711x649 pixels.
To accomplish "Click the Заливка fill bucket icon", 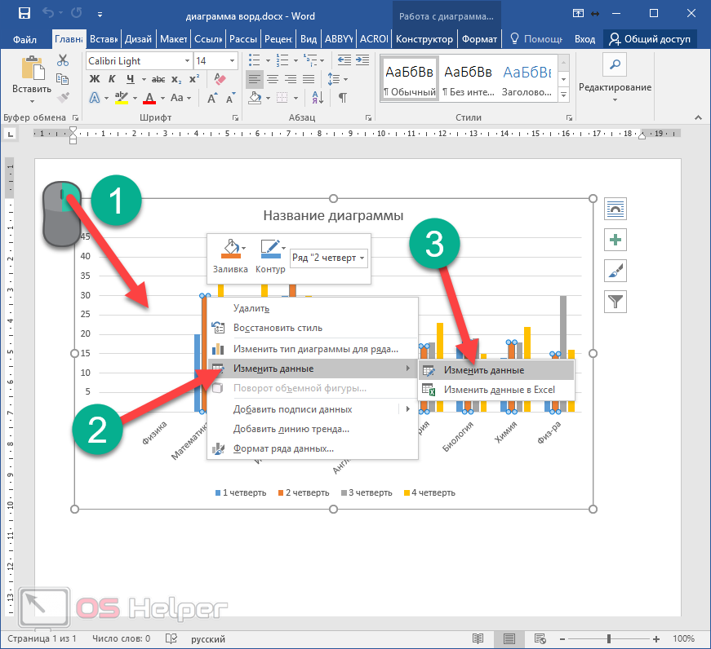I will [230, 249].
